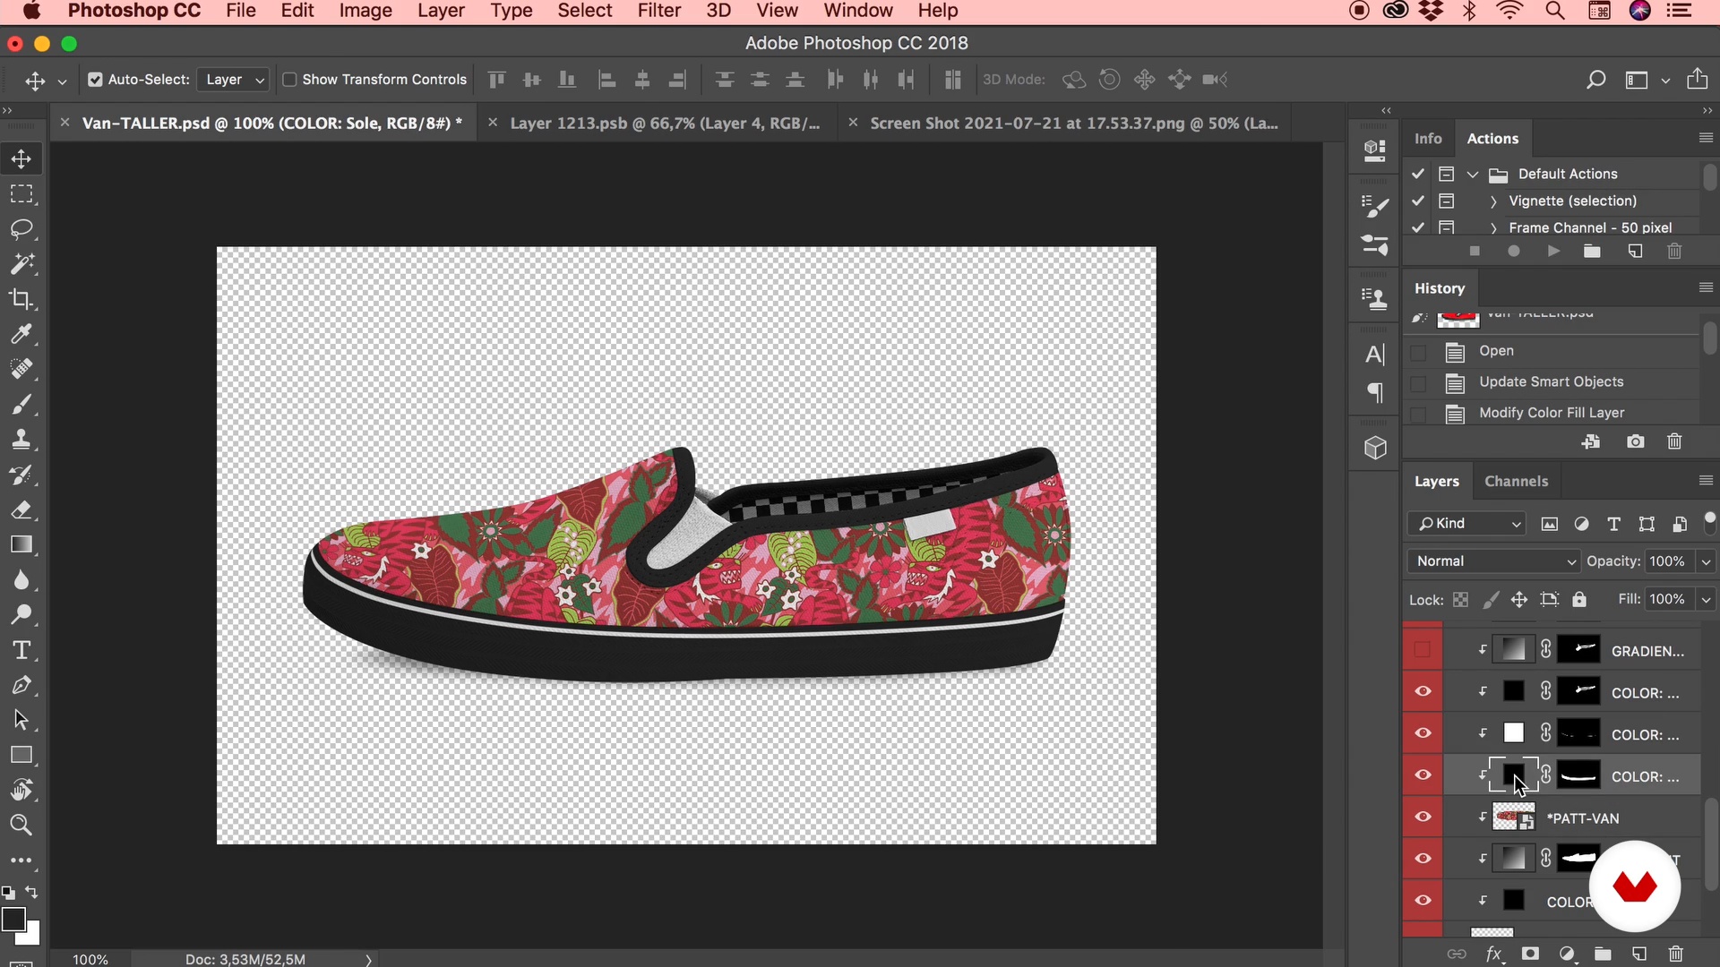Enable Show Transform Controls checkbox
The image size is (1720, 967).
coord(289,80)
